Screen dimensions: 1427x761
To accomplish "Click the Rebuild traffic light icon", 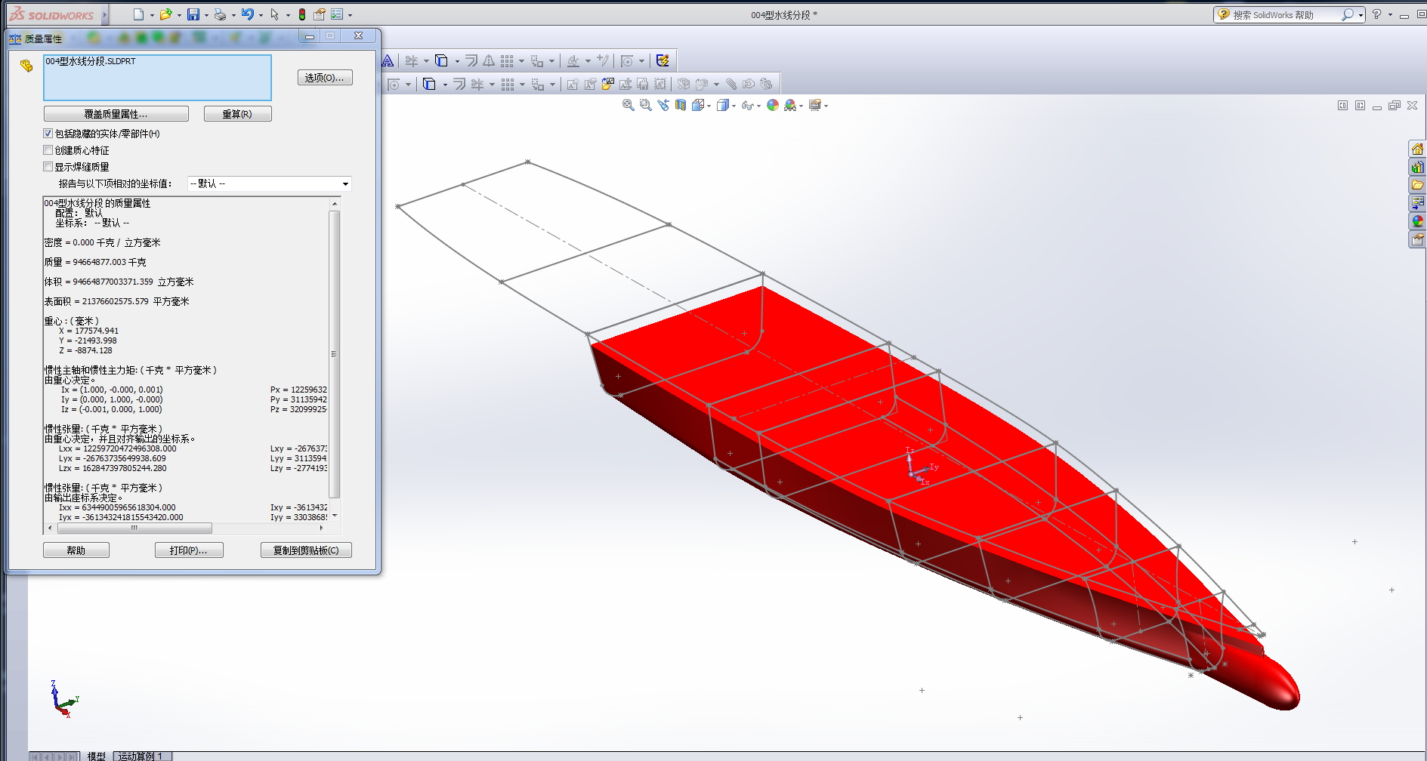I will tap(302, 14).
